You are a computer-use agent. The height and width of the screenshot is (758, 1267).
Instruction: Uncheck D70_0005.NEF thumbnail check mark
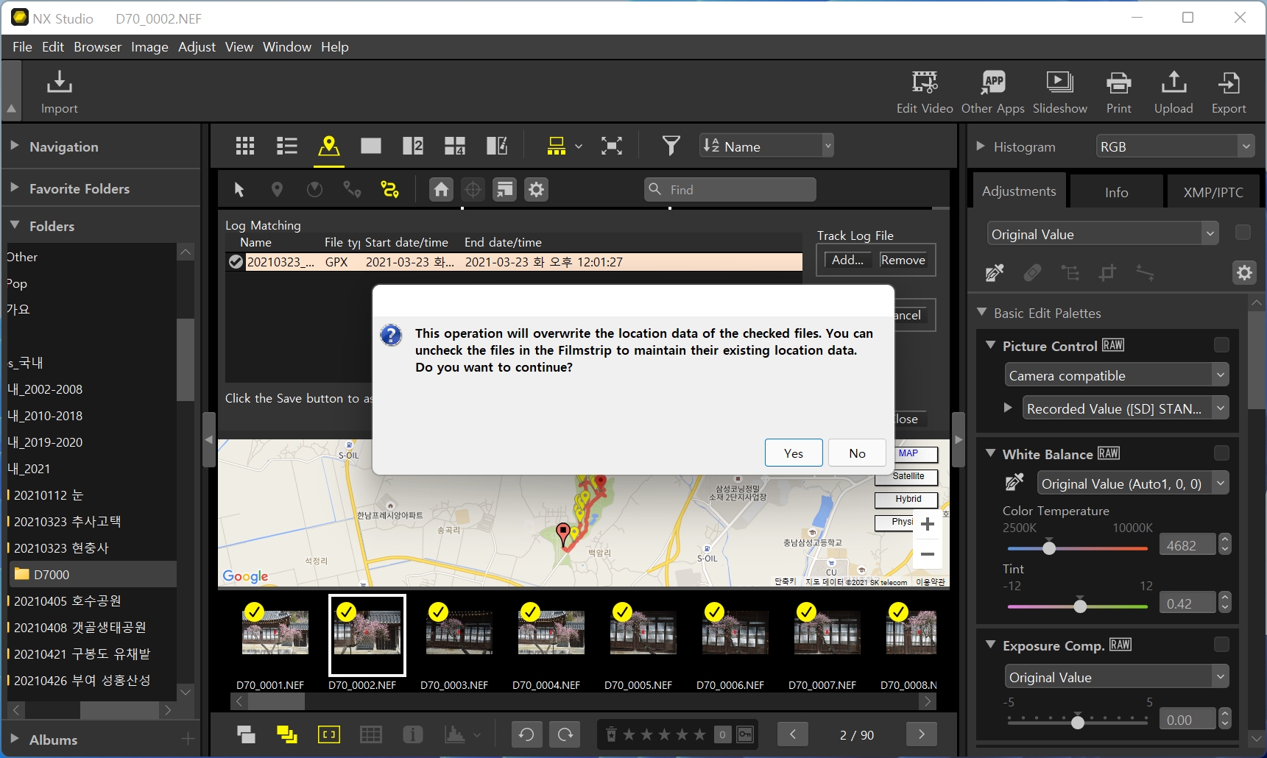pyautogui.click(x=622, y=612)
